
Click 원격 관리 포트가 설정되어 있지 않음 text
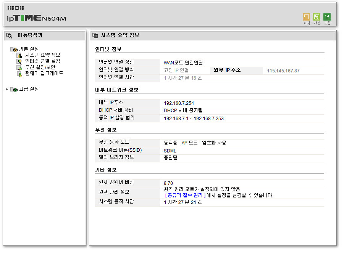[x=202, y=189]
